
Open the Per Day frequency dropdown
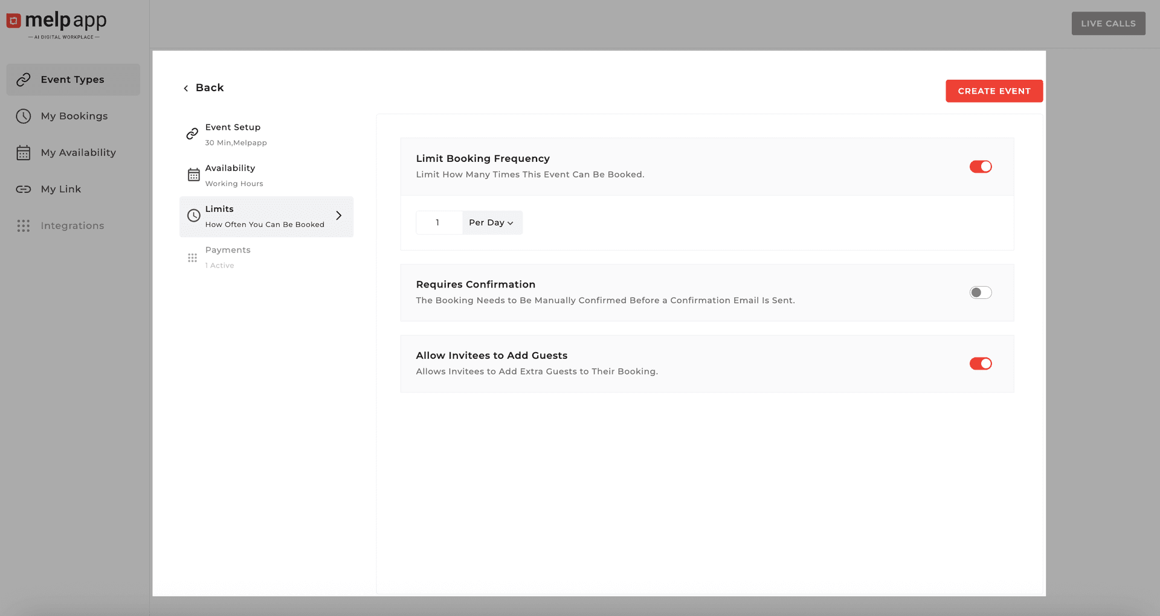(492, 223)
